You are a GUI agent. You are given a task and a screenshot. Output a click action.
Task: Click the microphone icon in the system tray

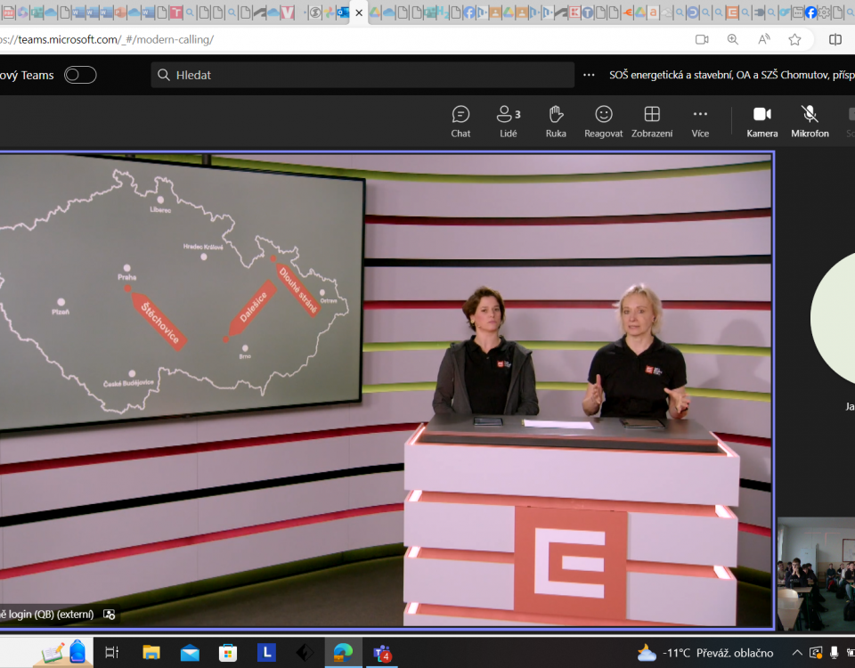pyautogui.click(x=834, y=652)
